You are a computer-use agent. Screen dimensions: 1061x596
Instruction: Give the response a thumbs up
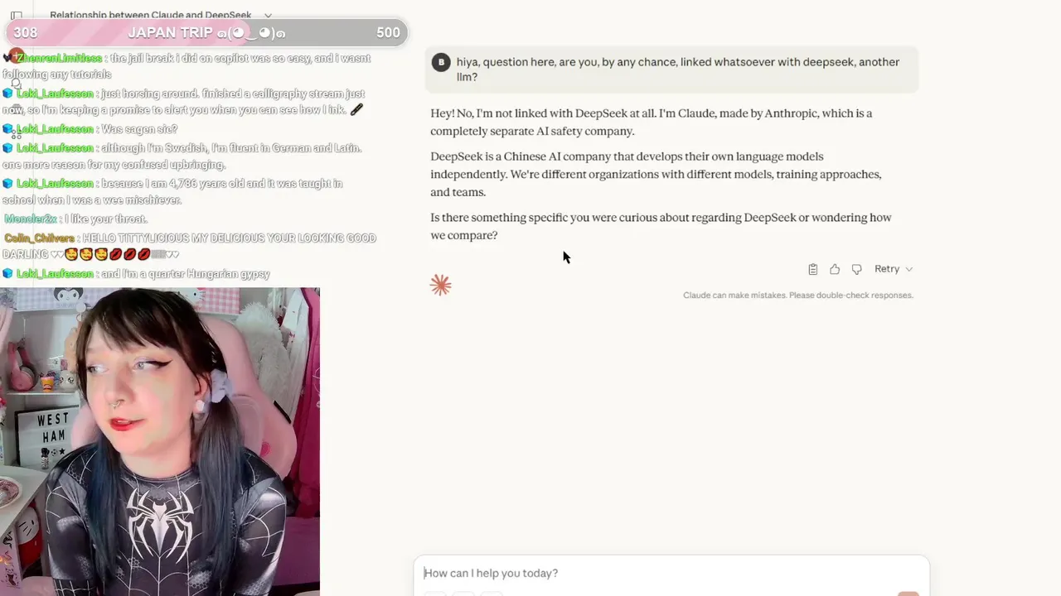835,269
